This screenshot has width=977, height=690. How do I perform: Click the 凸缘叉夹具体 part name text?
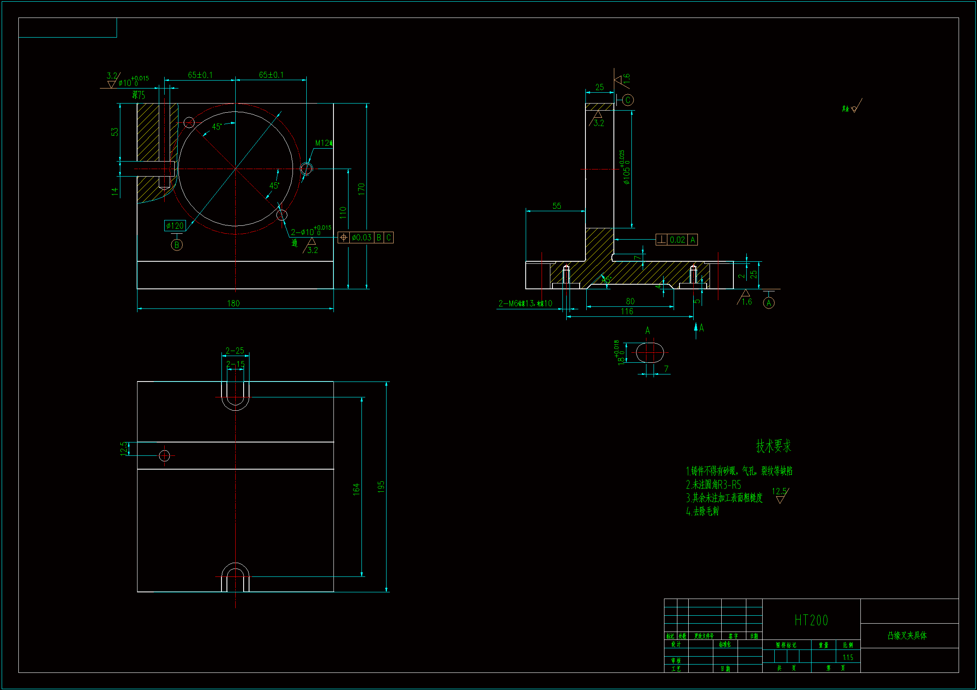click(907, 636)
